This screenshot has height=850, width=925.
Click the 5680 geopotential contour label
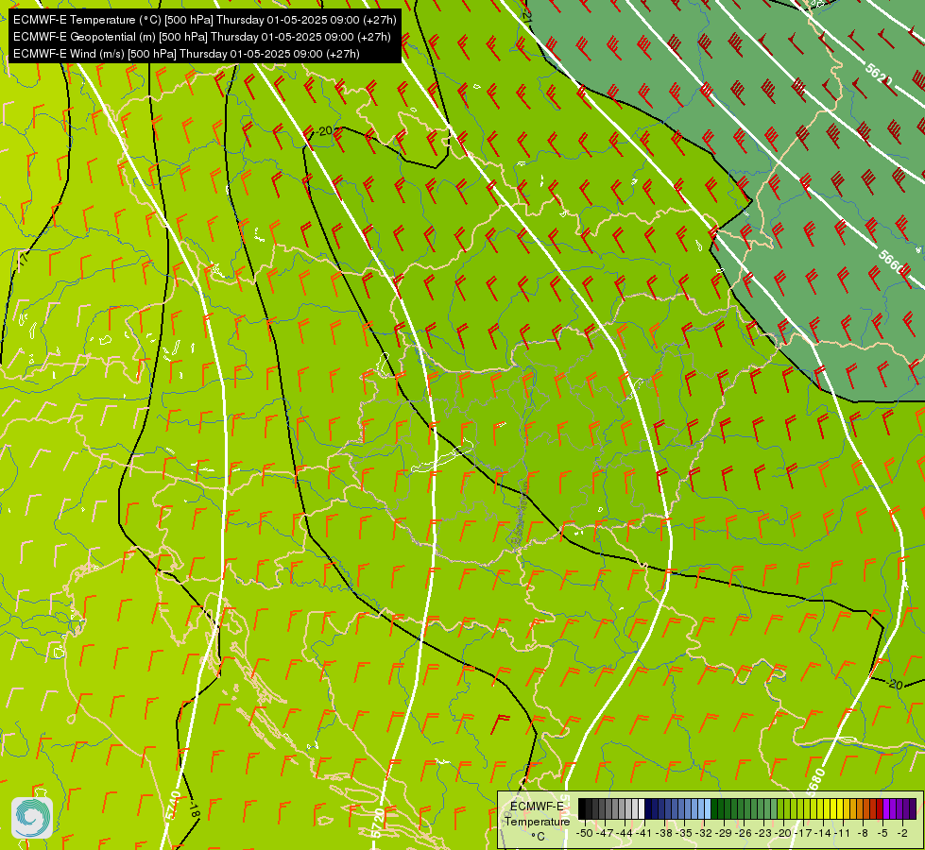(x=814, y=782)
